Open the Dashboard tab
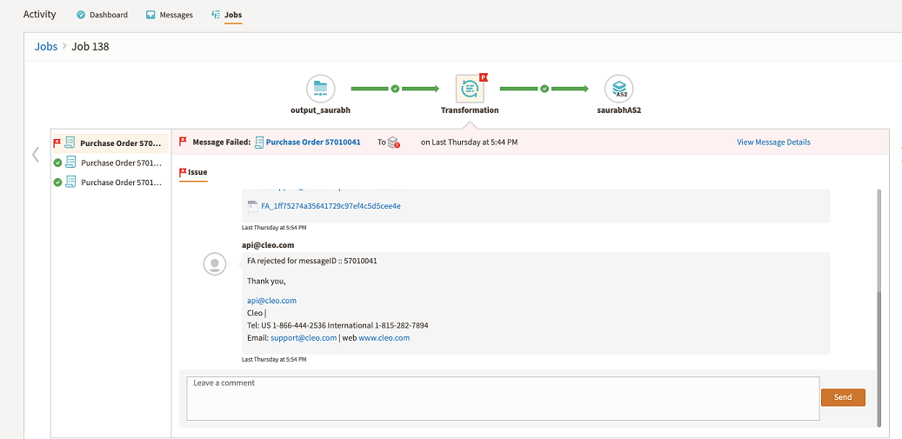 click(102, 15)
